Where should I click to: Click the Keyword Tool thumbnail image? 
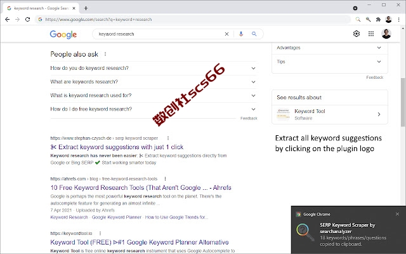point(284,114)
